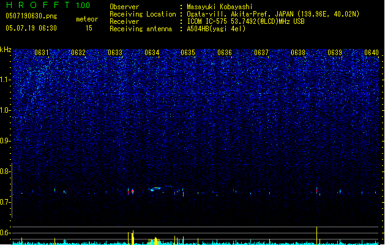Image resolution: width=385 pixels, height=245 pixels.
Task: Click the 0636 time marker
Action: pyautogui.click(x=225, y=53)
